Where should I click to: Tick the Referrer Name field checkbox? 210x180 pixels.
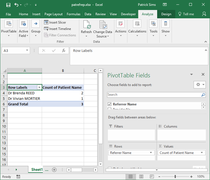[109, 104]
